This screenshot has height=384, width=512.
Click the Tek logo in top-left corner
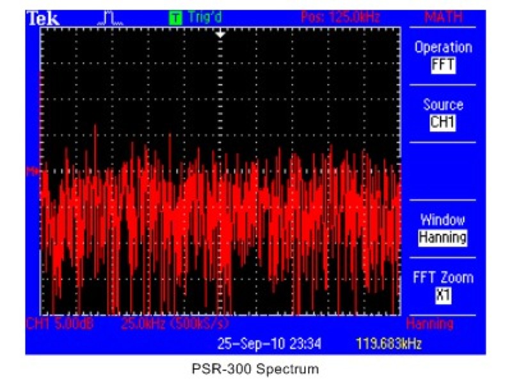click(44, 19)
